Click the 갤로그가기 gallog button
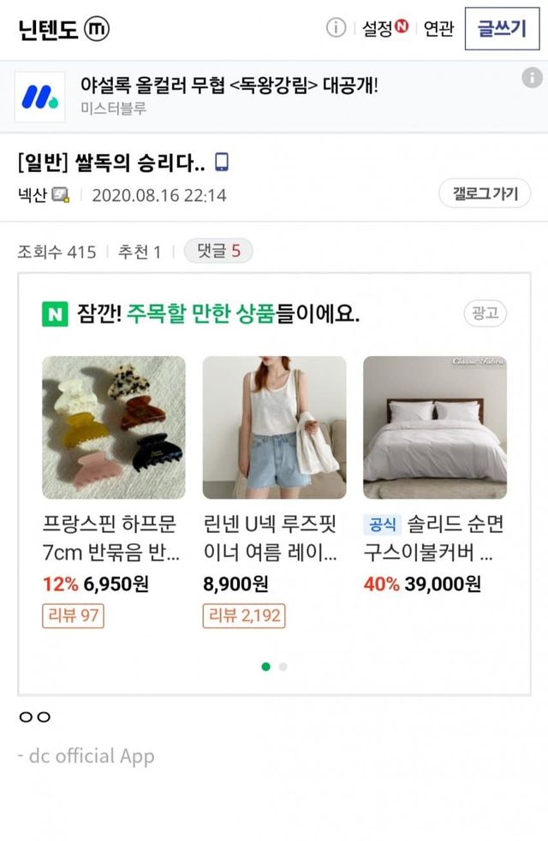Screen dimensions: 548x841 [485, 193]
